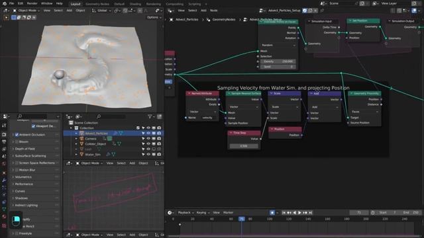The height and width of the screenshot is (238, 424).
Task: Open the Edit menu
Action: pyautogui.click(x=21, y=3)
